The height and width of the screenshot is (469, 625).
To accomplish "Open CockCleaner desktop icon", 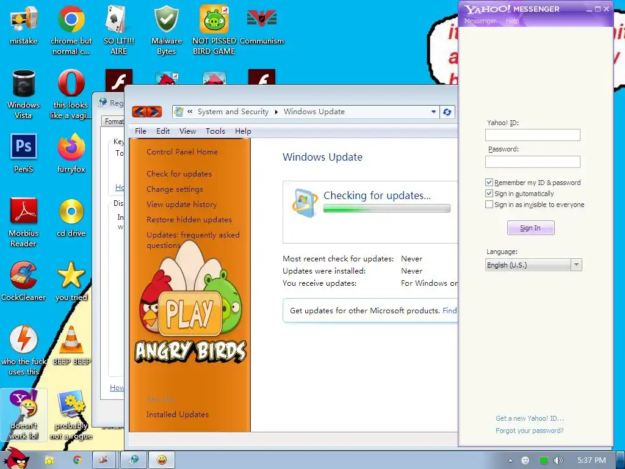I will tap(24, 281).
